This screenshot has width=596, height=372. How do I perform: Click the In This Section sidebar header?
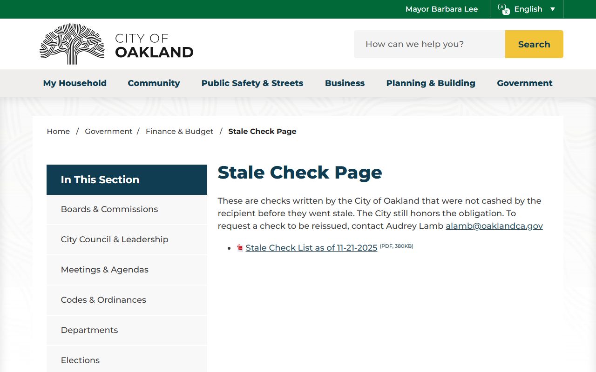tap(127, 179)
